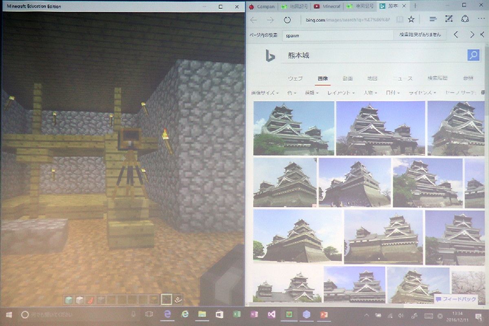
Task: Go forward in the Edge browser
Action: pos(270,20)
